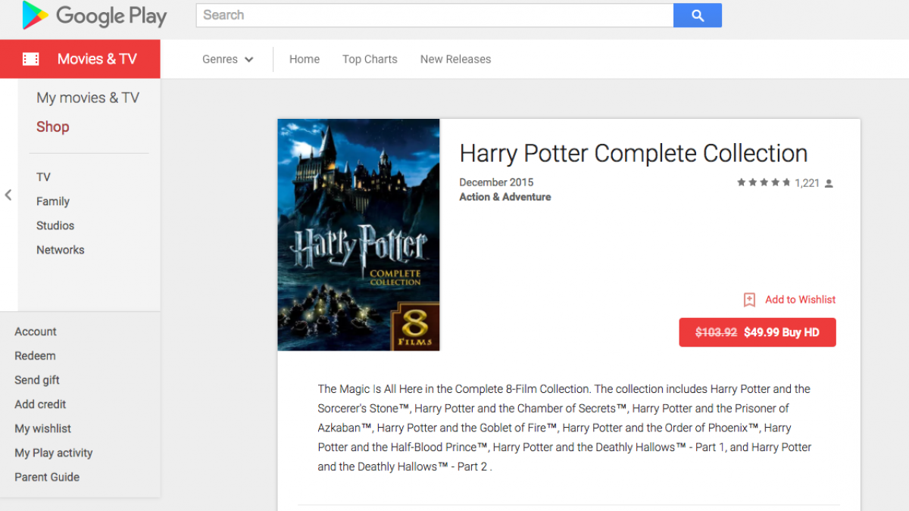The height and width of the screenshot is (511, 909).
Task: Click the December 2015 release date
Action: [x=496, y=182]
